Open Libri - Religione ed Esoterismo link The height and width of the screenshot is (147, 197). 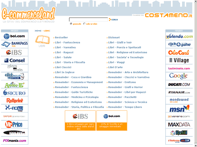coord(128,53)
